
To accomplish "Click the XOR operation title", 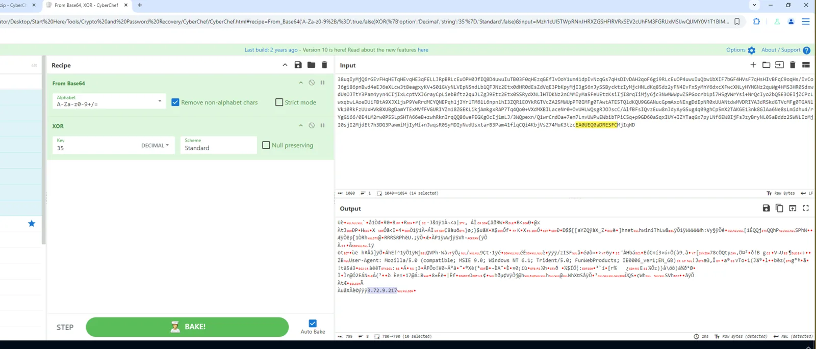I will [x=58, y=126].
